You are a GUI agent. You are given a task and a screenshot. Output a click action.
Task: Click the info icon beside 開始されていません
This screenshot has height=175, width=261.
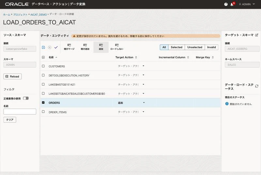pyautogui.click(x=227, y=104)
